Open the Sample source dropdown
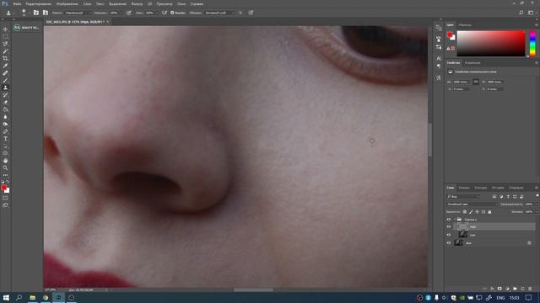The image size is (540, 303). tap(219, 13)
